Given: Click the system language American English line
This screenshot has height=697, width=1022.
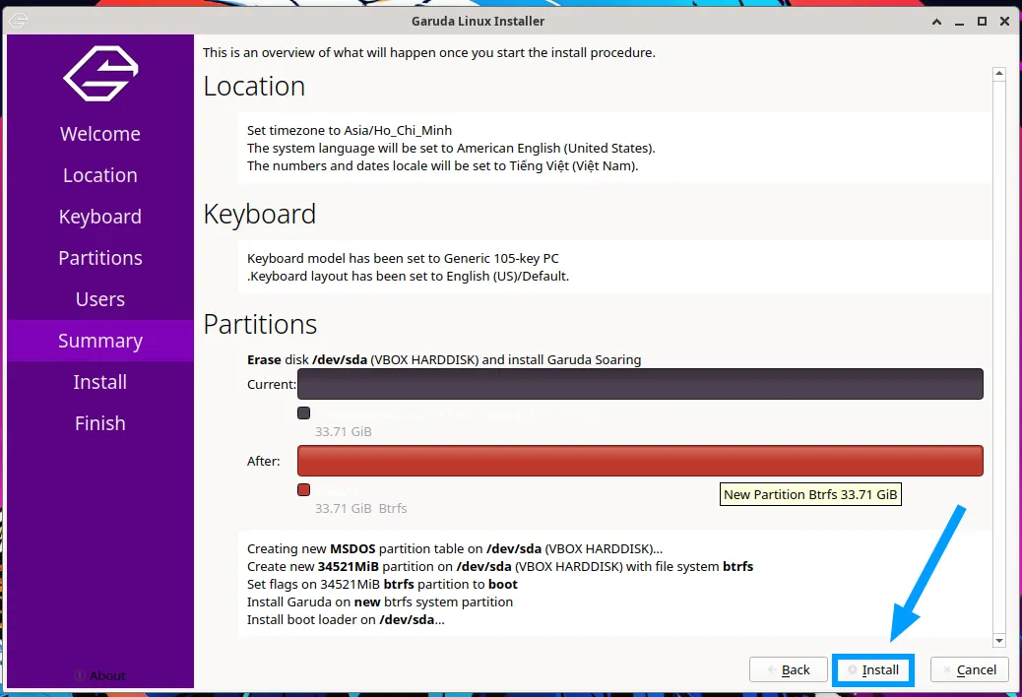Looking at the screenshot, I should (x=451, y=148).
